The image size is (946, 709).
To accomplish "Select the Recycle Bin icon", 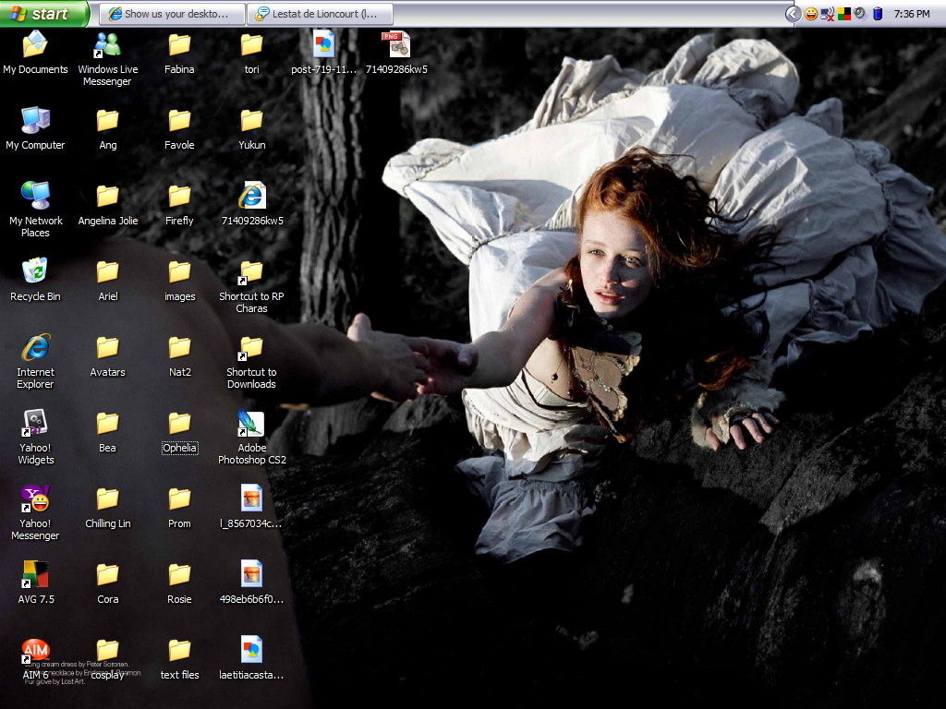I will click(x=35, y=271).
